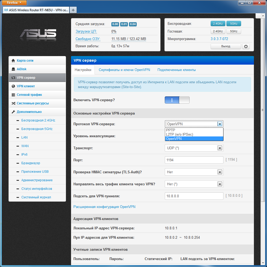The height and width of the screenshot is (267, 267).
Task: Switch to the Настройки tab
Action: (x=83, y=70)
